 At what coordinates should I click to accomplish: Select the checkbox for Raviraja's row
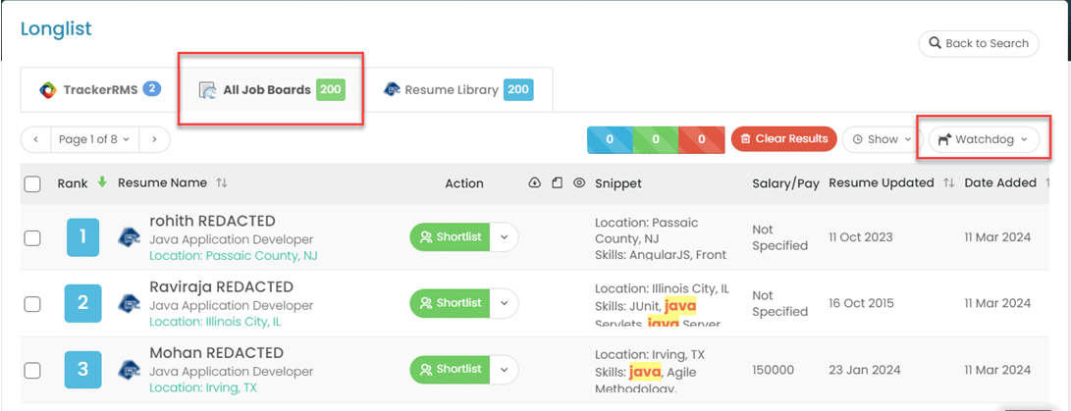click(x=32, y=304)
